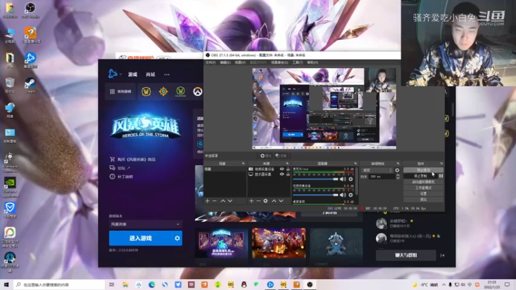Viewport: 516px width, 290px height.
Task: Open the Windows Start menu
Action: pyautogui.click(x=6, y=284)
